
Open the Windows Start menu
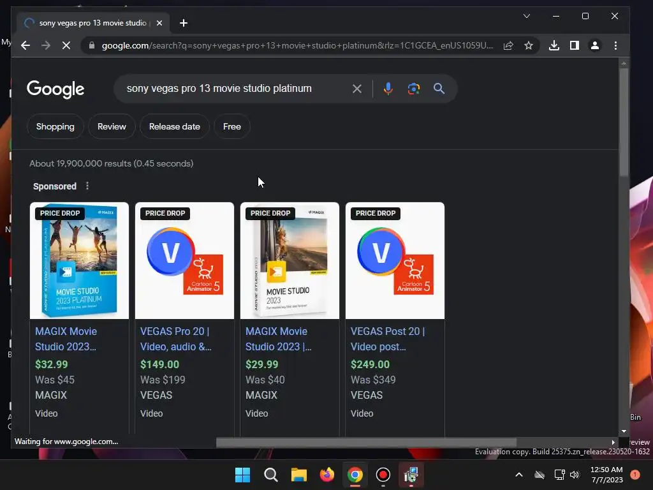coord(242,475)
